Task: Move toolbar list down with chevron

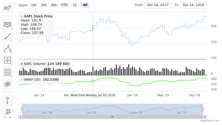Action: [x=10, y=117]
